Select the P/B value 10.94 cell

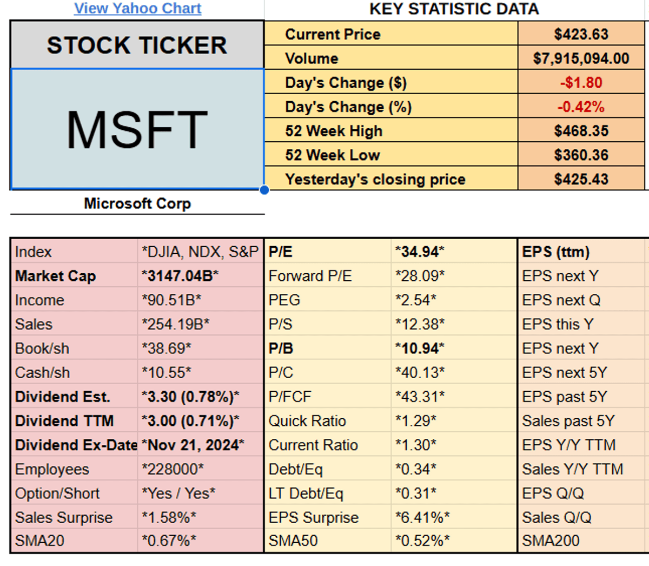pyautogui.click(x=420, y=348)
